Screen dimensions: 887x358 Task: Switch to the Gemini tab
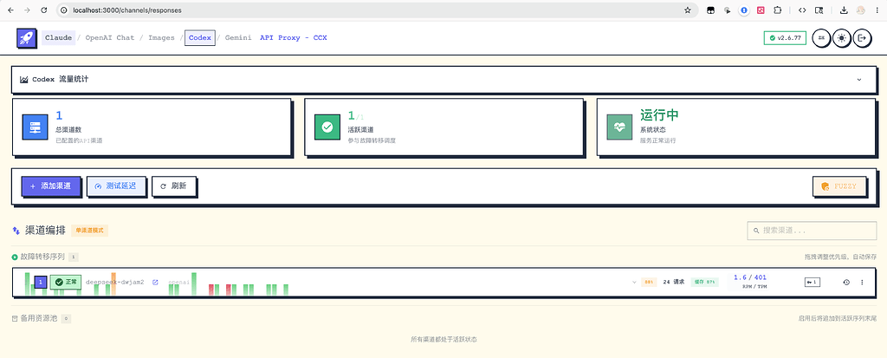(x=238, y=38)
